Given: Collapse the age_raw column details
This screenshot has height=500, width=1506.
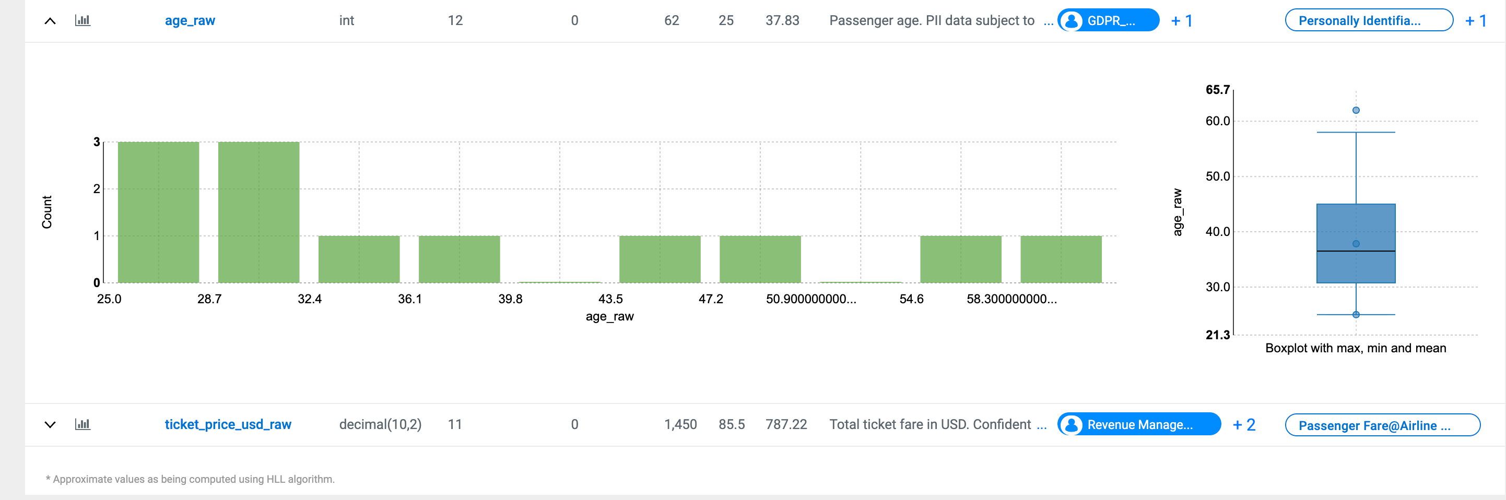Looking at the screenshot, I should [50, 21].
